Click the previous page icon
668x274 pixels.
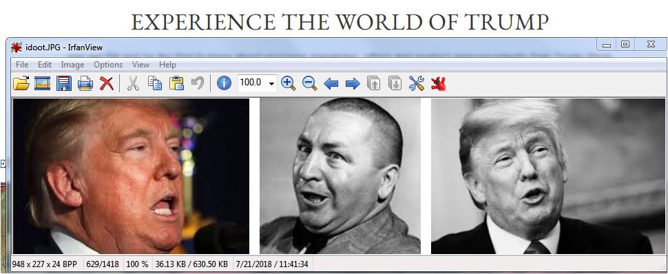coord(374,83)
